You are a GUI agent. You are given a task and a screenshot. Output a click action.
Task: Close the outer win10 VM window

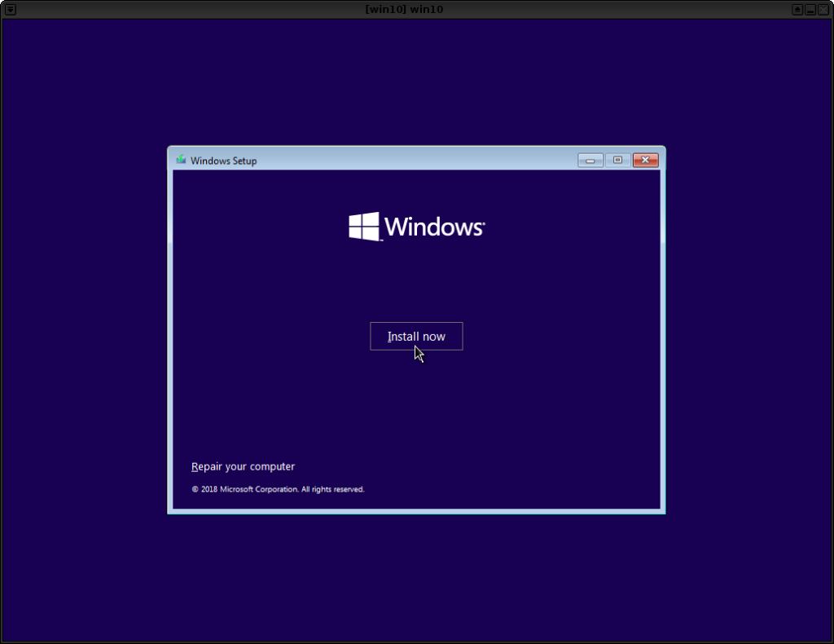click(x=823, y=10)
